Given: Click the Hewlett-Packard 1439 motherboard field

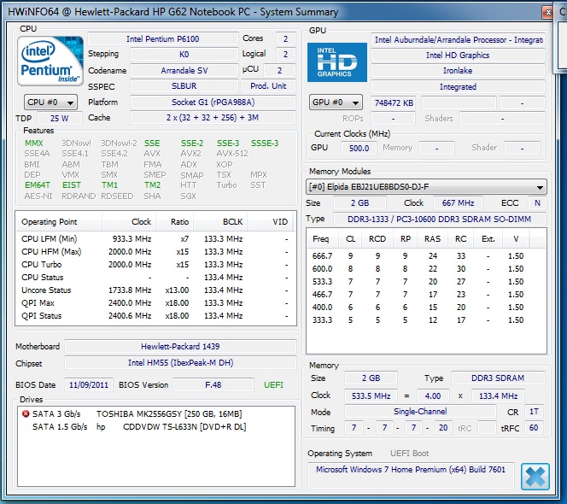Looking at the screenshot, I should [x=180, y=346].
